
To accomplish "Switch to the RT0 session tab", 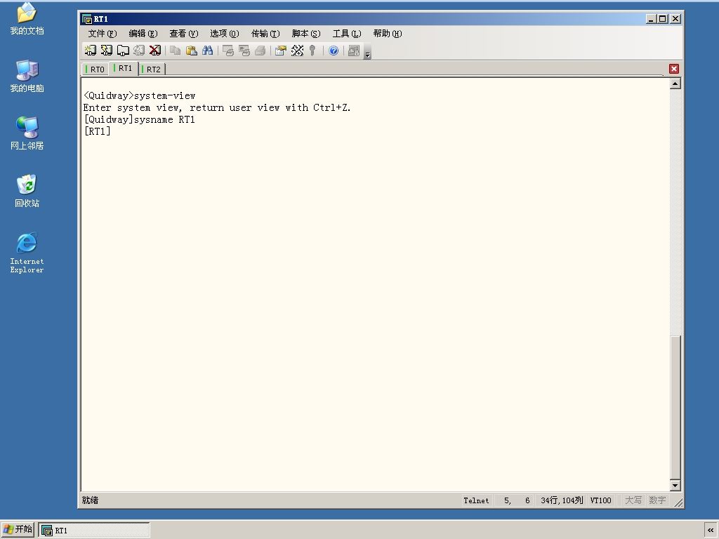I will [95, 69].
